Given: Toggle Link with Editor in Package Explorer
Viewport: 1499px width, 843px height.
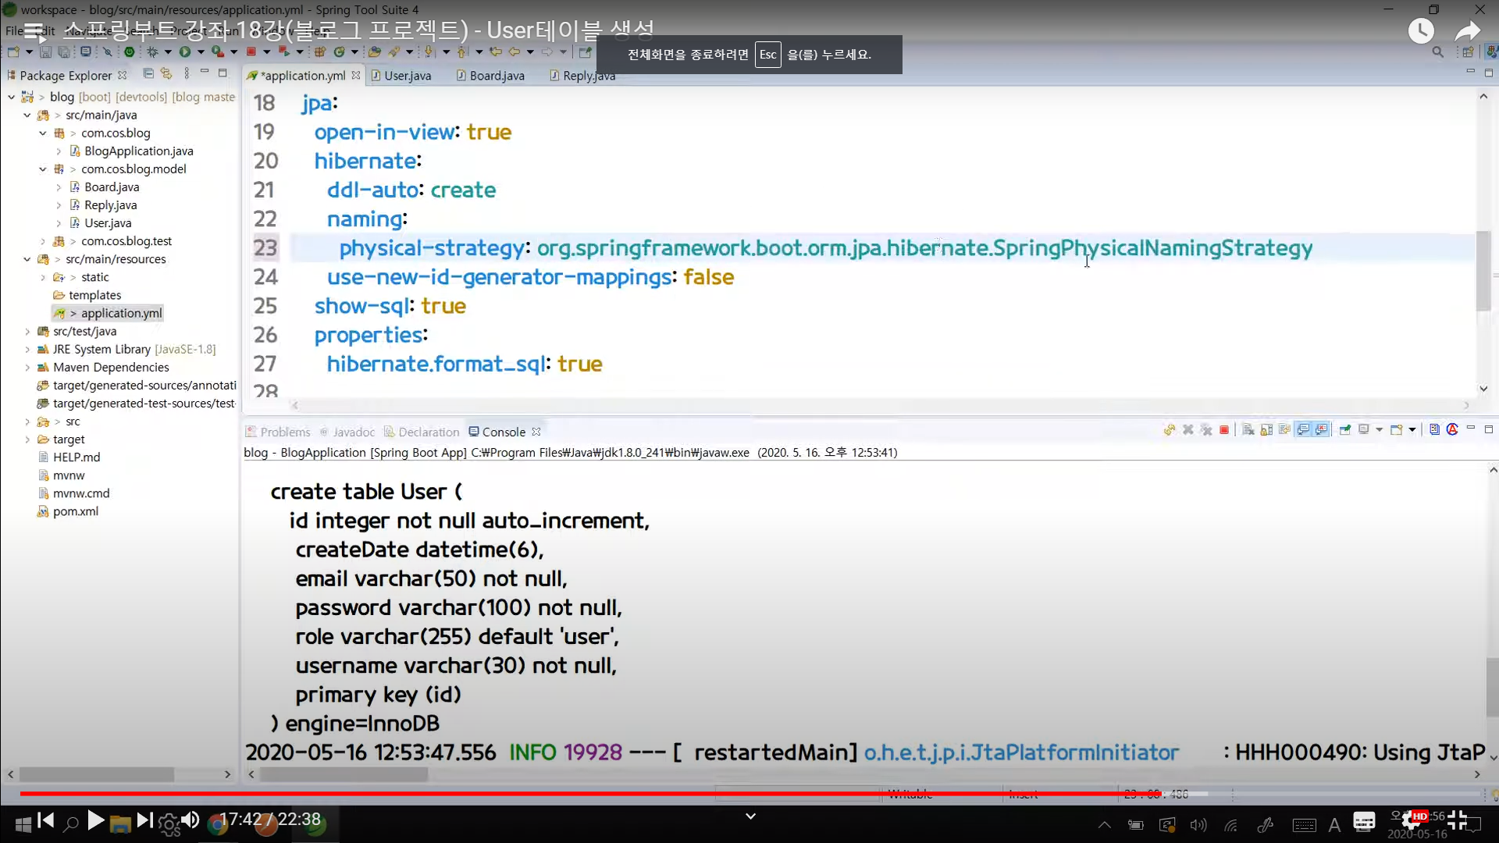Looking at the screenshot, I should click(166, 73).
